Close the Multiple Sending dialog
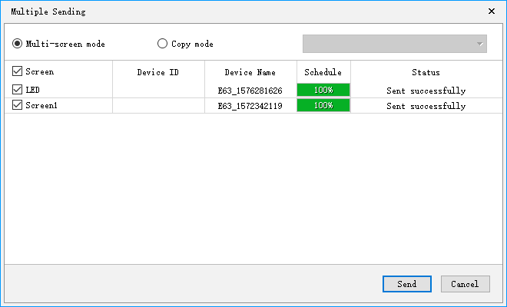507x307 pixels. tap(492, 12)
